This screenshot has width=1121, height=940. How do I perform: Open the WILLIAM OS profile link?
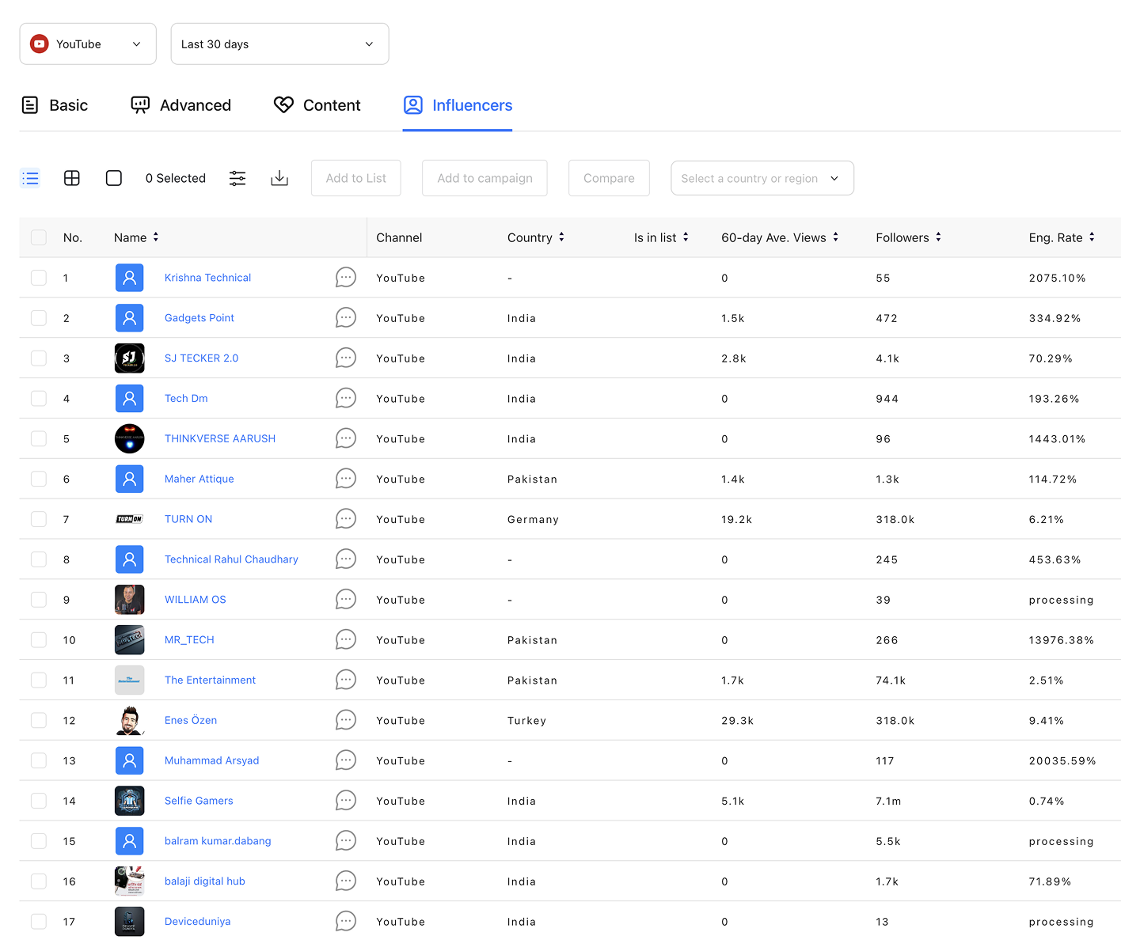[195, 600]
